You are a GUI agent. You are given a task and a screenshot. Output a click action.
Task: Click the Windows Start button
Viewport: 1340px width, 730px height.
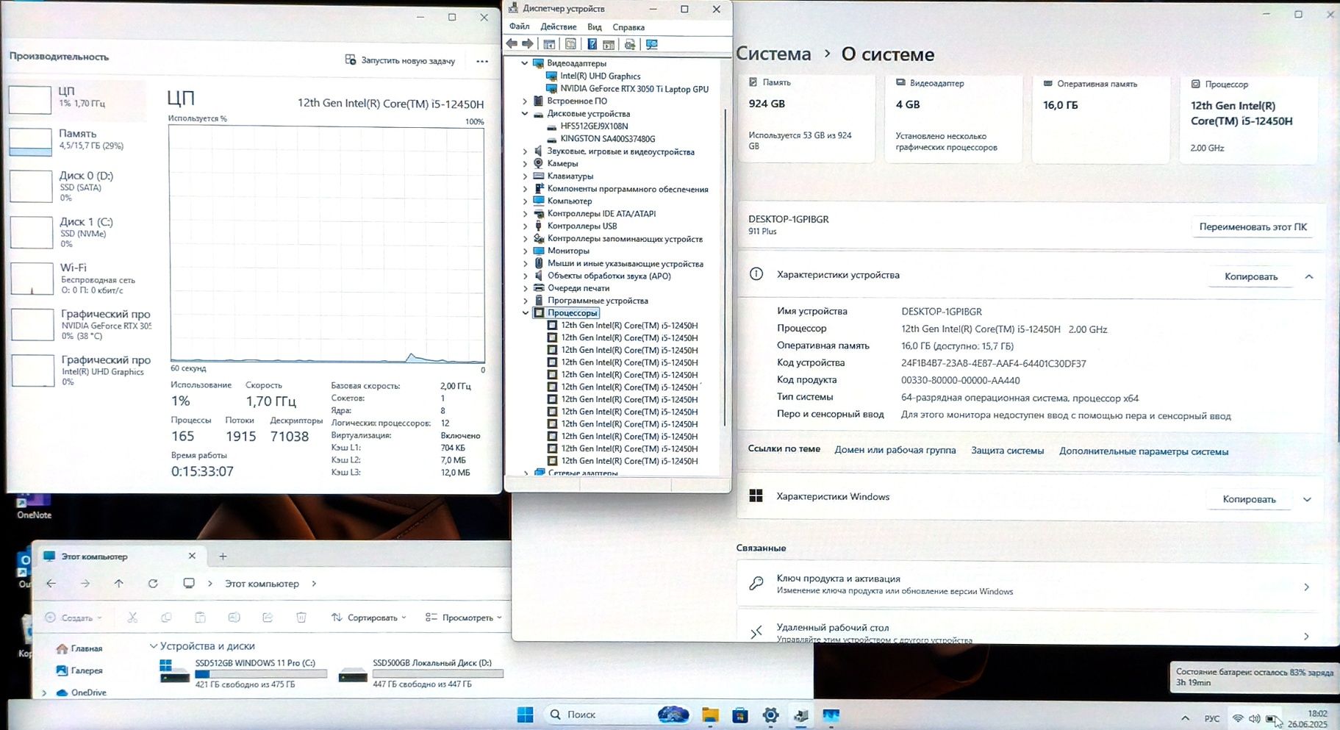[525, 715]
